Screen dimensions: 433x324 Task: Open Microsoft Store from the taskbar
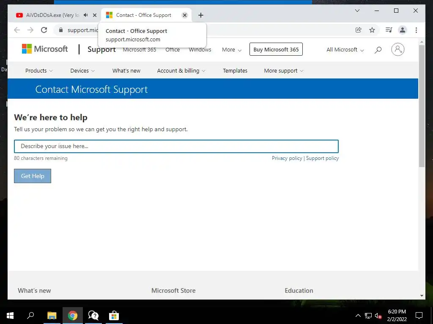coord(114,316)
